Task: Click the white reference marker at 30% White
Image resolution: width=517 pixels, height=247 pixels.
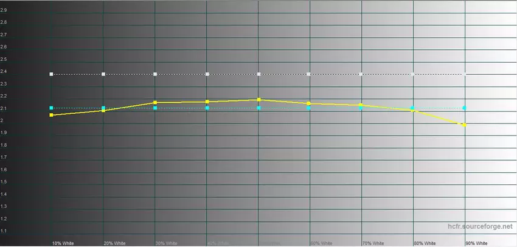Action: (x=156, y=74)
